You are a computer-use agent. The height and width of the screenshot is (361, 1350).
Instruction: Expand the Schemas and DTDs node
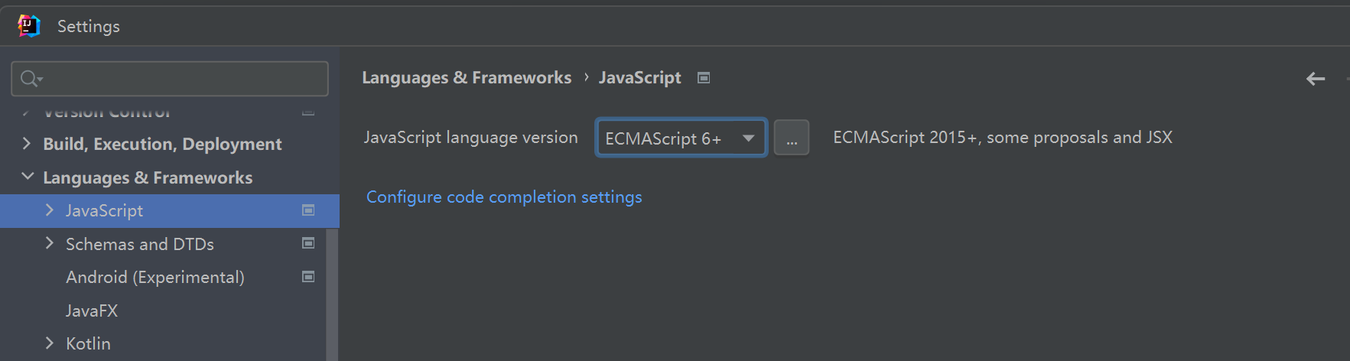tap(50, 243)
